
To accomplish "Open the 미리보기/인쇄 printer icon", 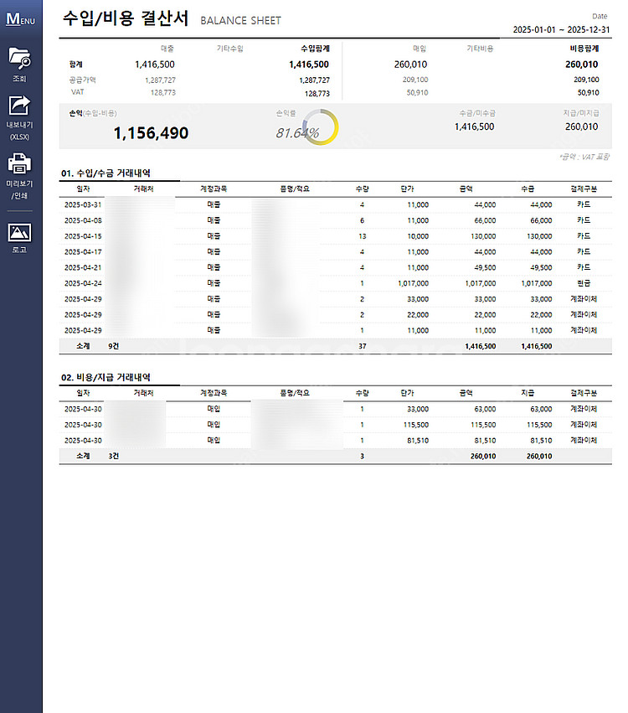I will (19, 163).
